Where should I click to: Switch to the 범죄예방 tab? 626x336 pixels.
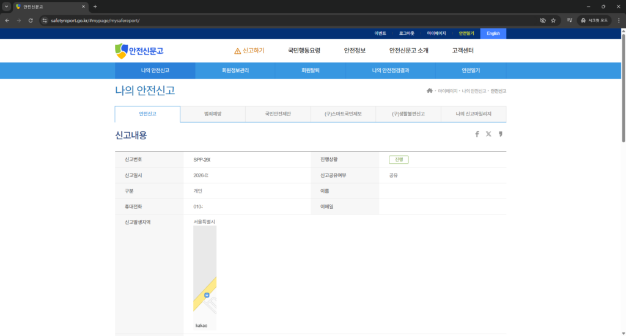[213, 114]
